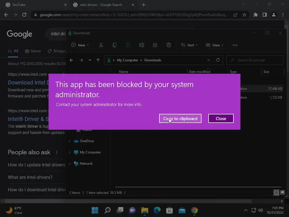The height and width of the screenshot is (217, 289).
Task: Click My Computer in the address breadcrumb
Action: coord(128,60)
